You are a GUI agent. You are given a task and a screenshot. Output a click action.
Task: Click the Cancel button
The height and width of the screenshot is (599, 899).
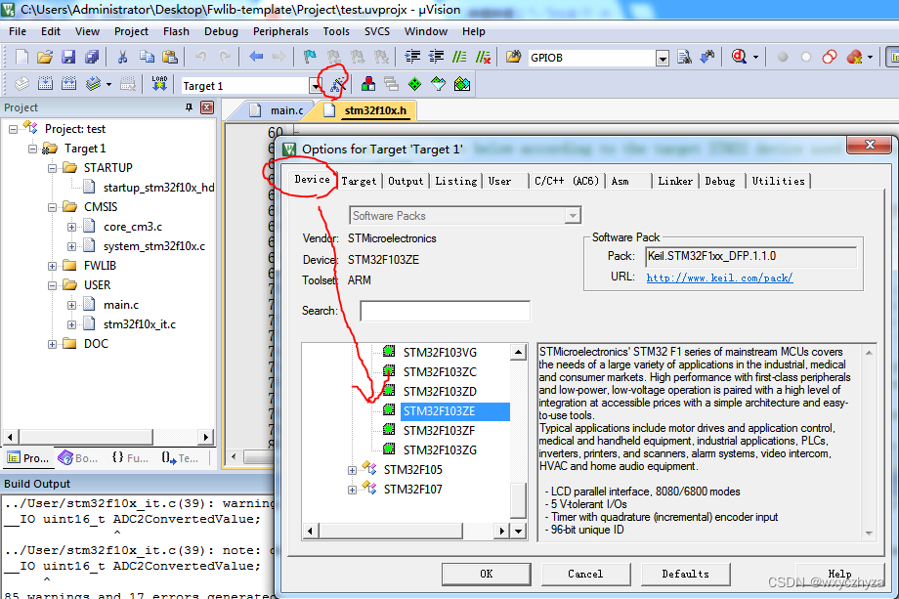pyautogui.click(x=585, y=574)
